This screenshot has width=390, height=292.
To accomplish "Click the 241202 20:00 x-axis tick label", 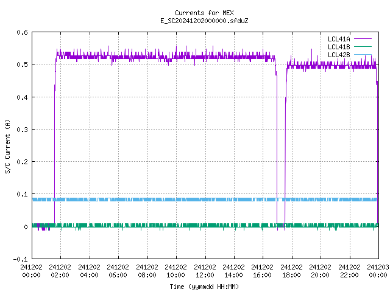I will click(x=320, y=271).
